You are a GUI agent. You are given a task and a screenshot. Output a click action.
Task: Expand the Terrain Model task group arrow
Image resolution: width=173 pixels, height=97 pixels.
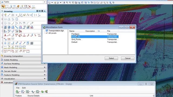click(x=45, y=71)
